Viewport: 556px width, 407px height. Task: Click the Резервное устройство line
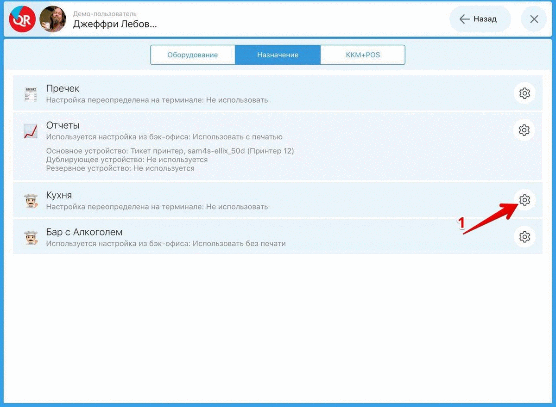pos(120,168)
